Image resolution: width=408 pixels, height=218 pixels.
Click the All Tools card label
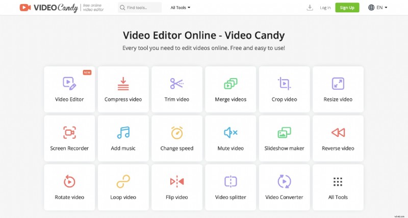tap(338, 197)
